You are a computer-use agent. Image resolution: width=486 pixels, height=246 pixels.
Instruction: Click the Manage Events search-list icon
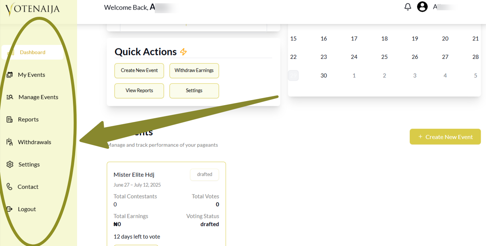(x=10, y=97)
